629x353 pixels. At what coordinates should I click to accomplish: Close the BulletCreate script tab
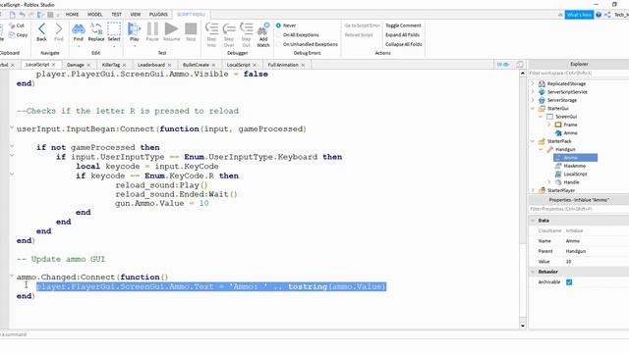[213, 65]
